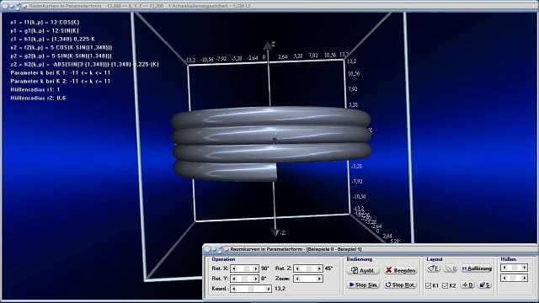The image size is (539, 303).
Task: Decrease upper Hüllen slider with left arrow
Action: click(504, 268)
